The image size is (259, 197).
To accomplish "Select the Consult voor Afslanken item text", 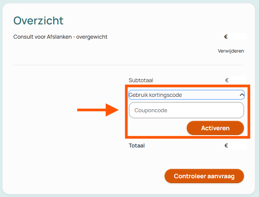I will pos(60,37).
